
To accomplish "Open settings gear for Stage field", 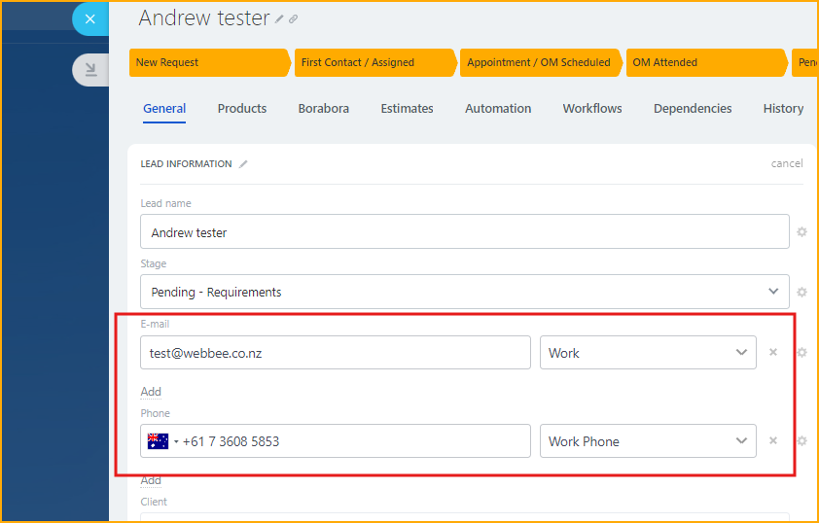I will coord(801,292).
